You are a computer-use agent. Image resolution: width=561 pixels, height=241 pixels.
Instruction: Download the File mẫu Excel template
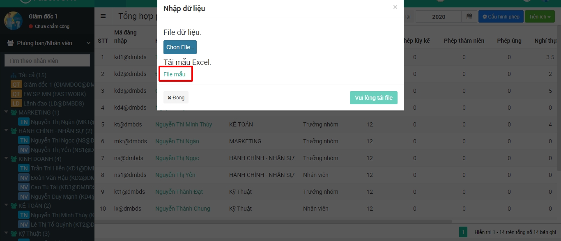tap(175, 74)
